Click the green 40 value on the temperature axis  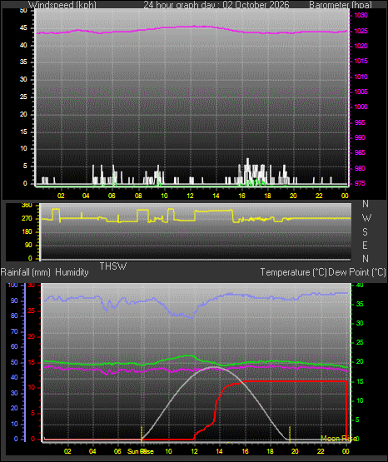coord(360,285)
